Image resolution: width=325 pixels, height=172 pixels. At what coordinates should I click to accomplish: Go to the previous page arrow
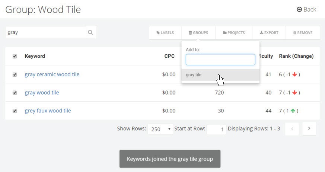click(x=292, y=129)
